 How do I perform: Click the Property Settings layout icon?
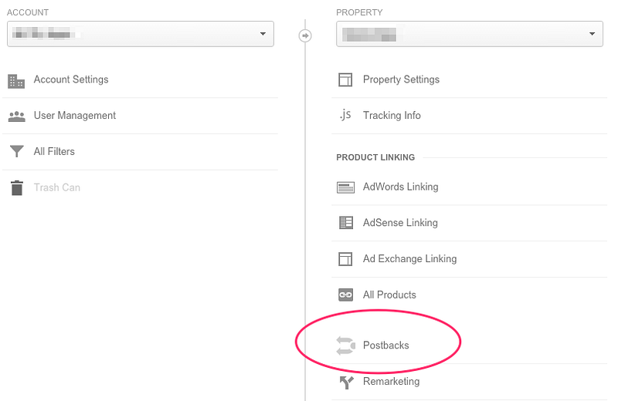pos(345,79)
